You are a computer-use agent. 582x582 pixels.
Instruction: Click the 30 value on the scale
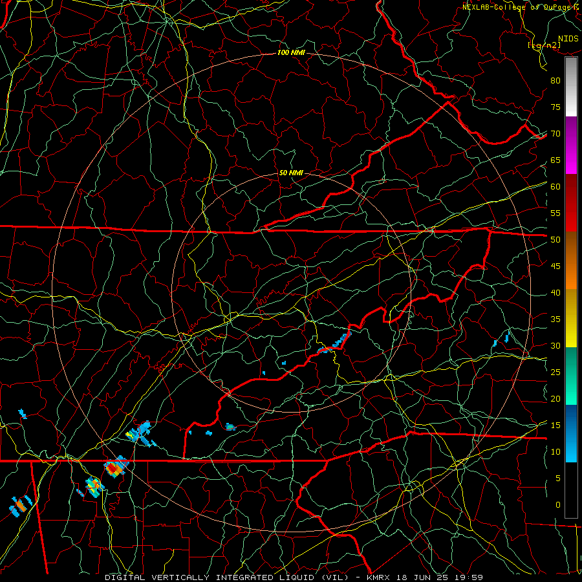555,346
